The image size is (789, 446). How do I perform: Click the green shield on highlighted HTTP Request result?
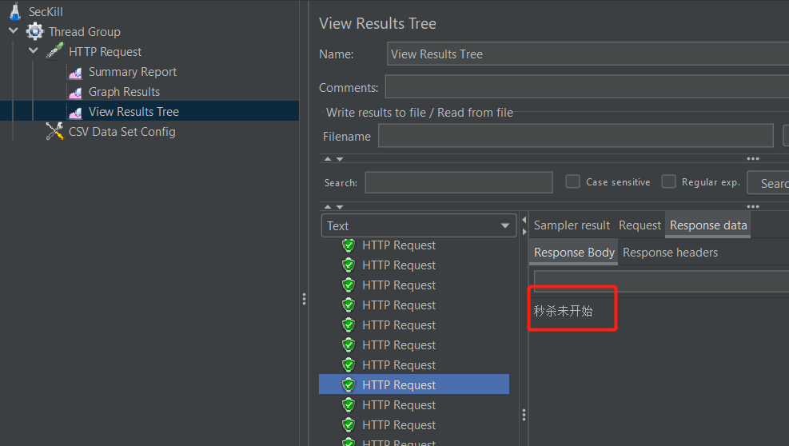pos(349,384)
